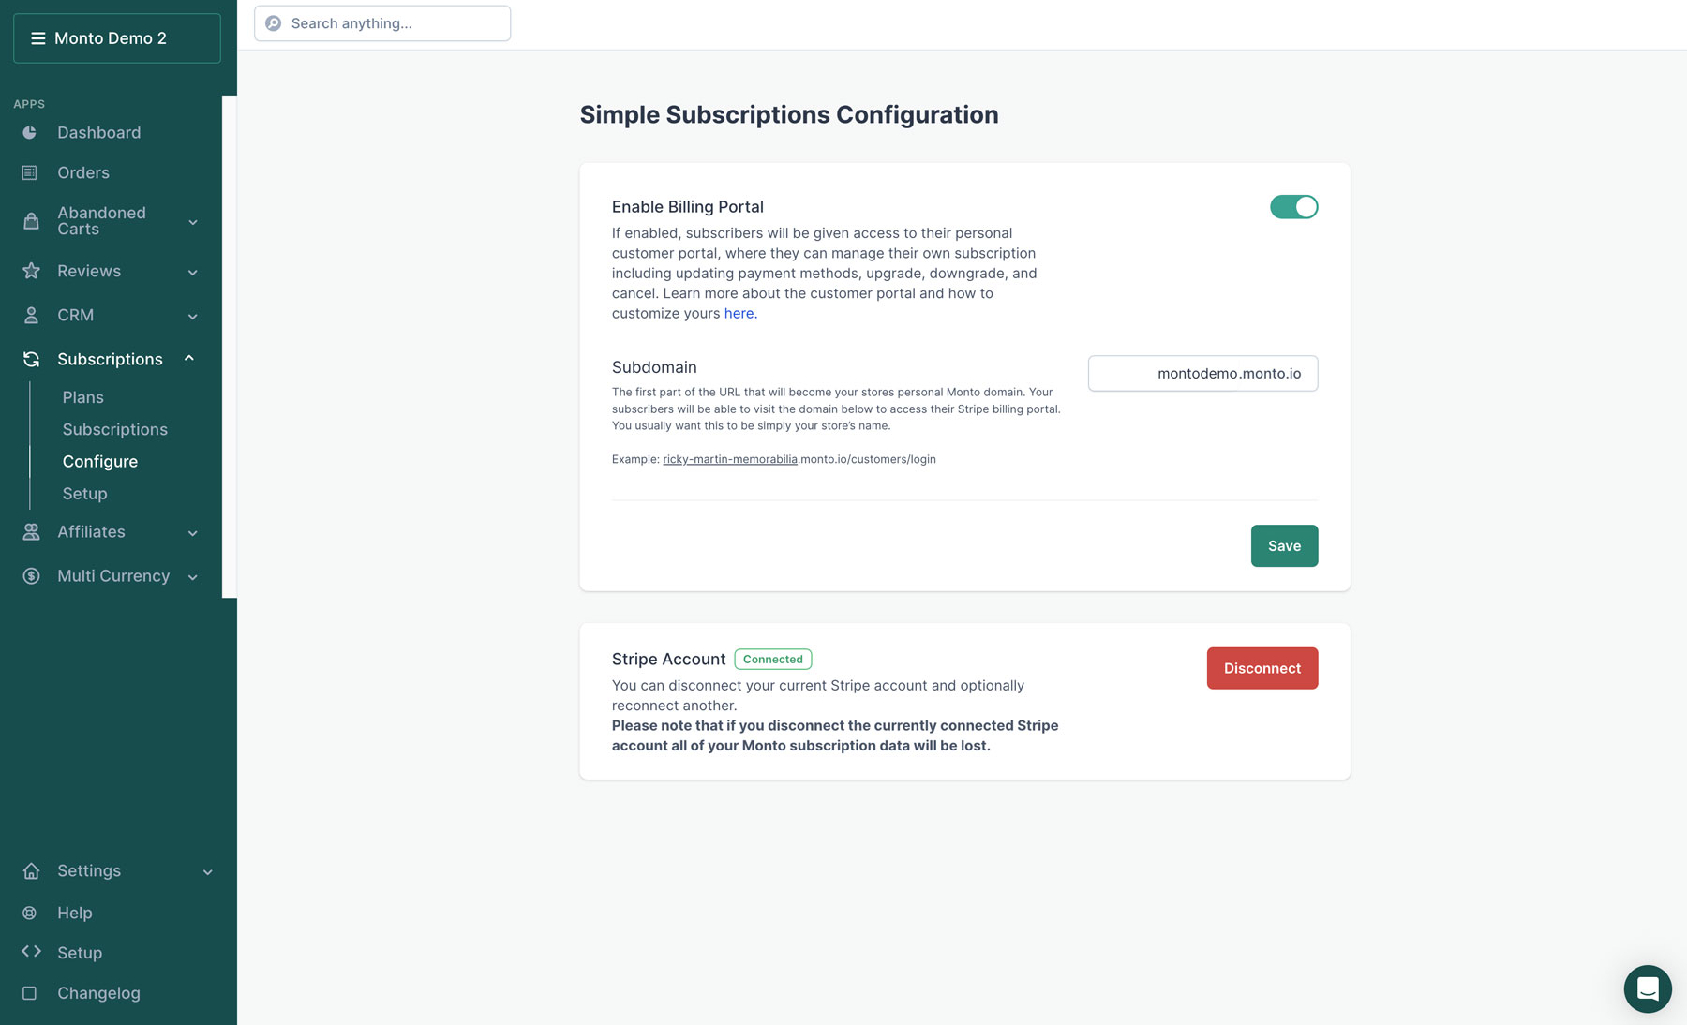This screenshot has width=1687, height=1025.
Task: Disable the Enable Billing Portal toggle
Action: pyautogui.click(x=1293, y=207)
